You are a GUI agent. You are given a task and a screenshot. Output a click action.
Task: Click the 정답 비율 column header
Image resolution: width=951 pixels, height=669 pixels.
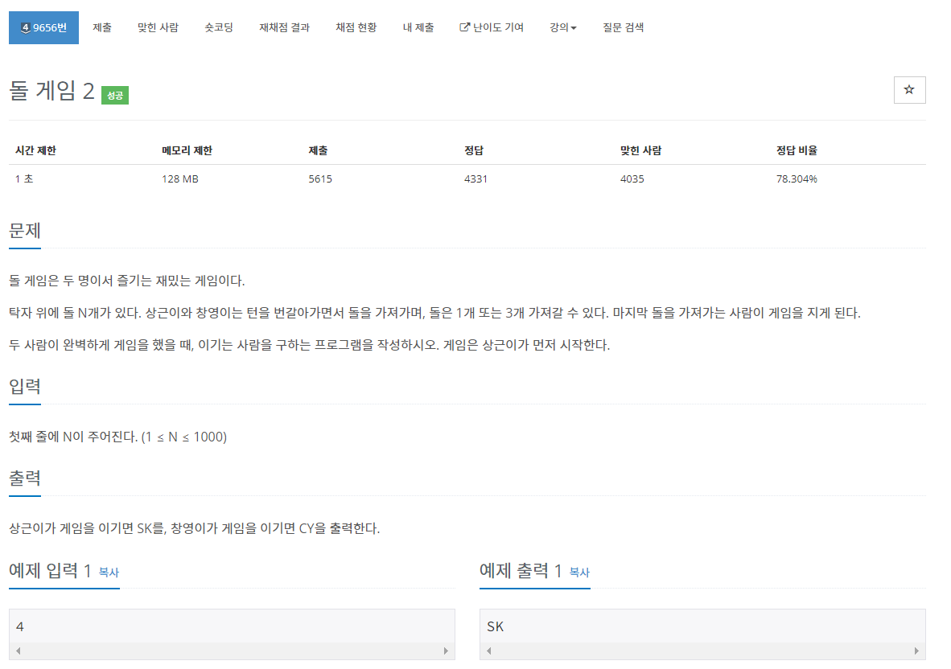pos(797,150)
